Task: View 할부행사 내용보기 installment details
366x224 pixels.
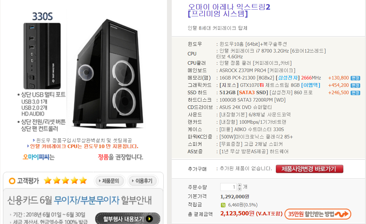Action: click(128, 219)
